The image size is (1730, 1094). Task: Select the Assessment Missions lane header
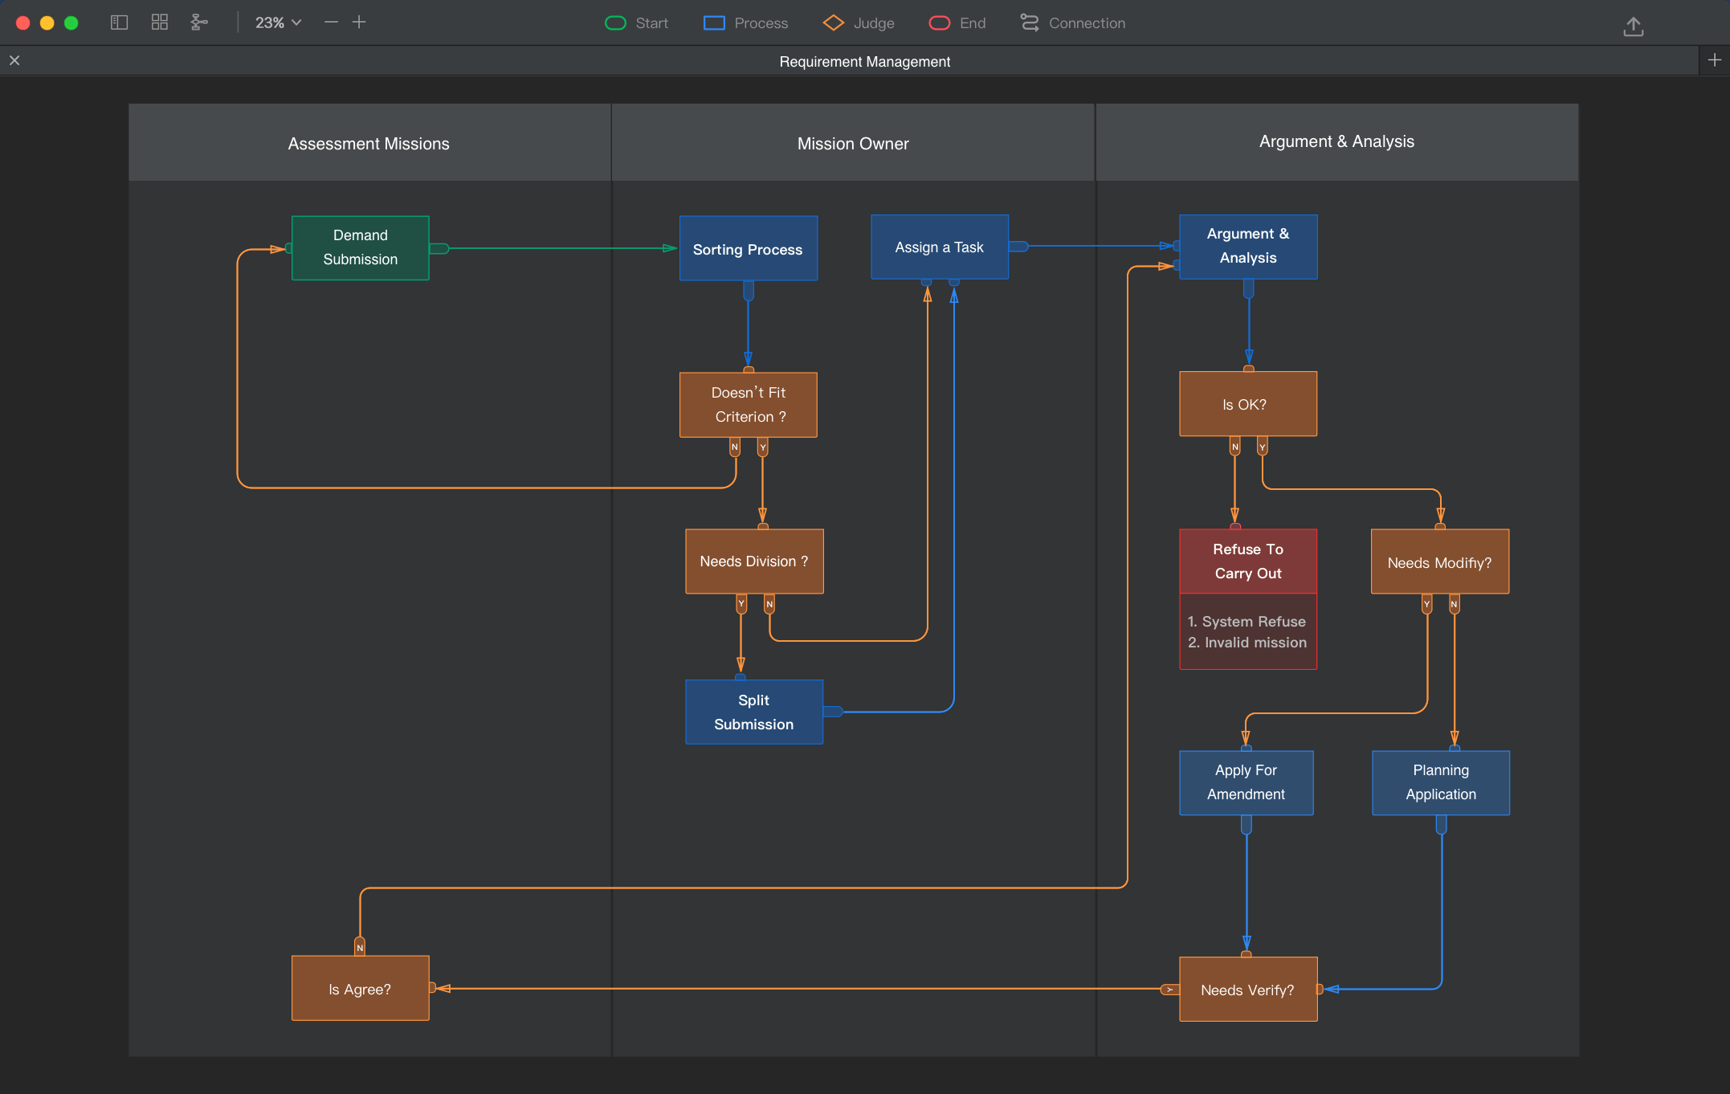369,143
